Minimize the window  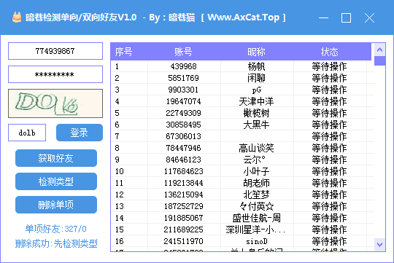click(x=323, y=17)
